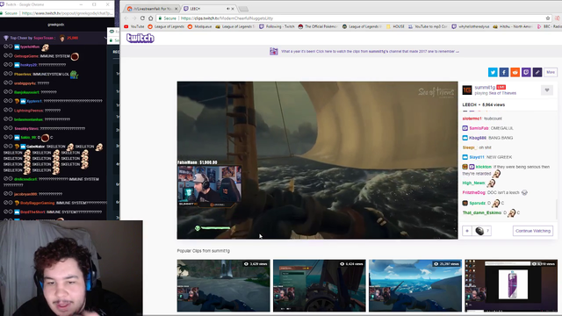The image size is (562, 316).
Task: Reload the page in Chrome
Action: (x=142, y=18)
